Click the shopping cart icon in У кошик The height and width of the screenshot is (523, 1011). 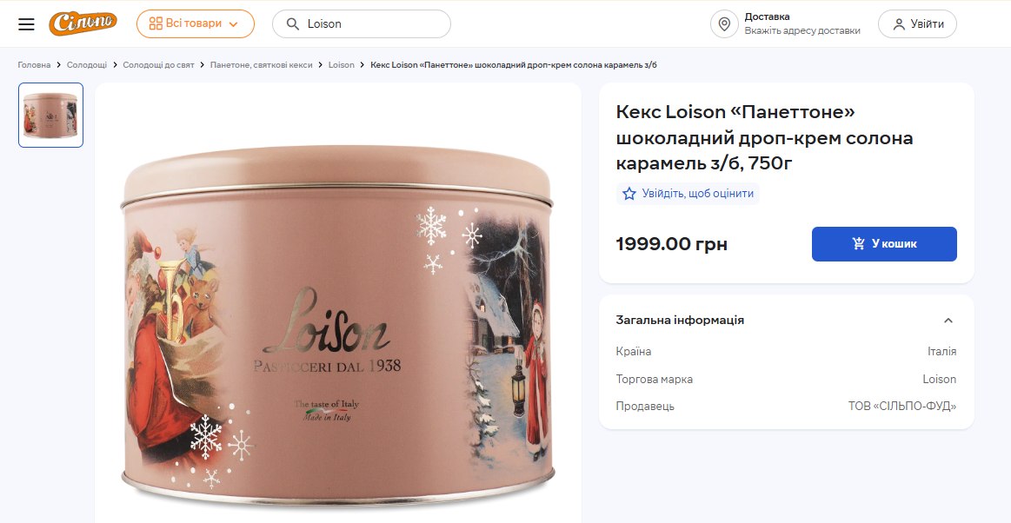coord(858,243)
